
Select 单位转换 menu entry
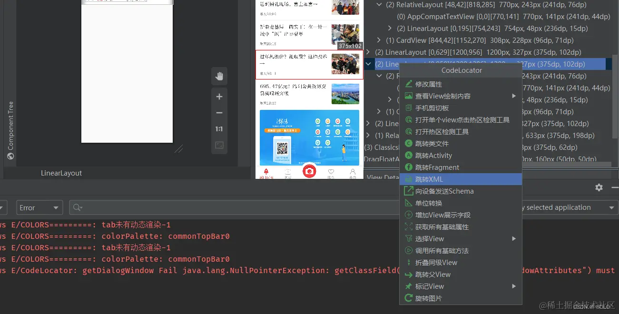pos(461,203)
